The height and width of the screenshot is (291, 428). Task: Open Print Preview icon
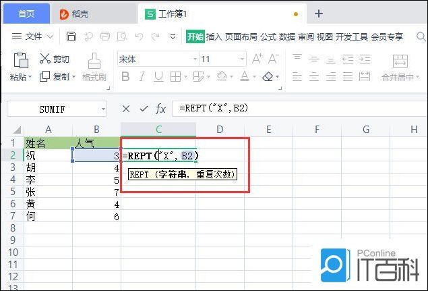point(122,36)
